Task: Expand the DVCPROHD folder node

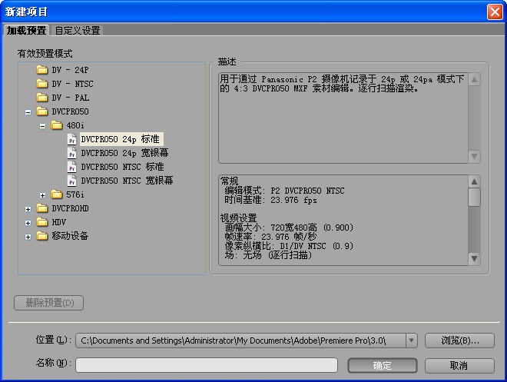Action: pyautogui.click(x=28, y=208)
